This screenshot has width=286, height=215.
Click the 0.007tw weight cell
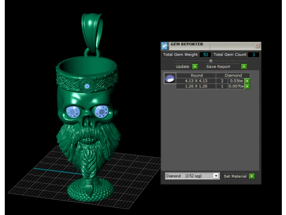coord(236,86)
